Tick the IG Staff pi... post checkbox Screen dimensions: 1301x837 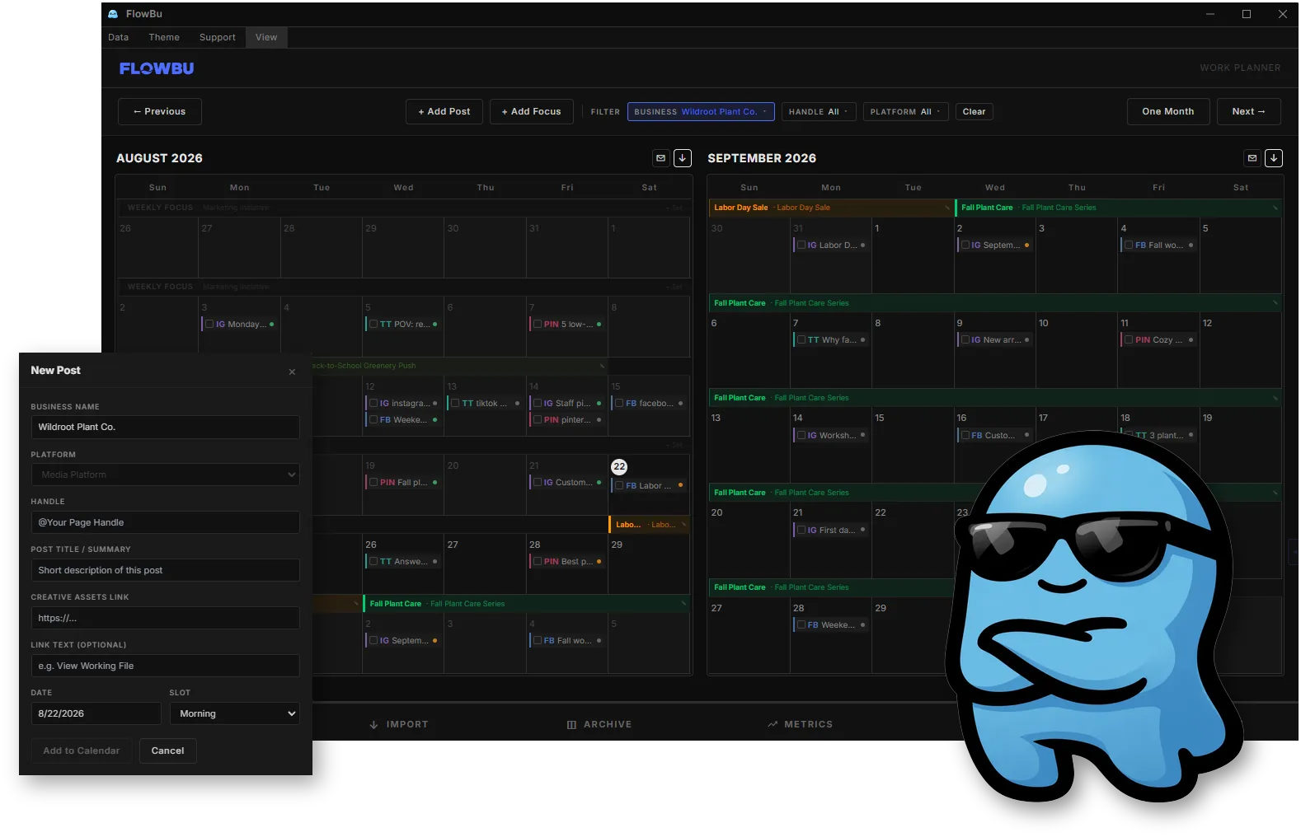click(538, 404)
